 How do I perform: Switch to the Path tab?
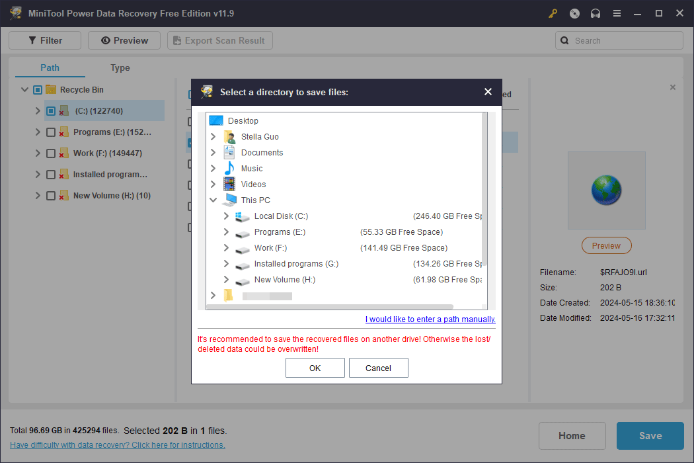(50, 67)
